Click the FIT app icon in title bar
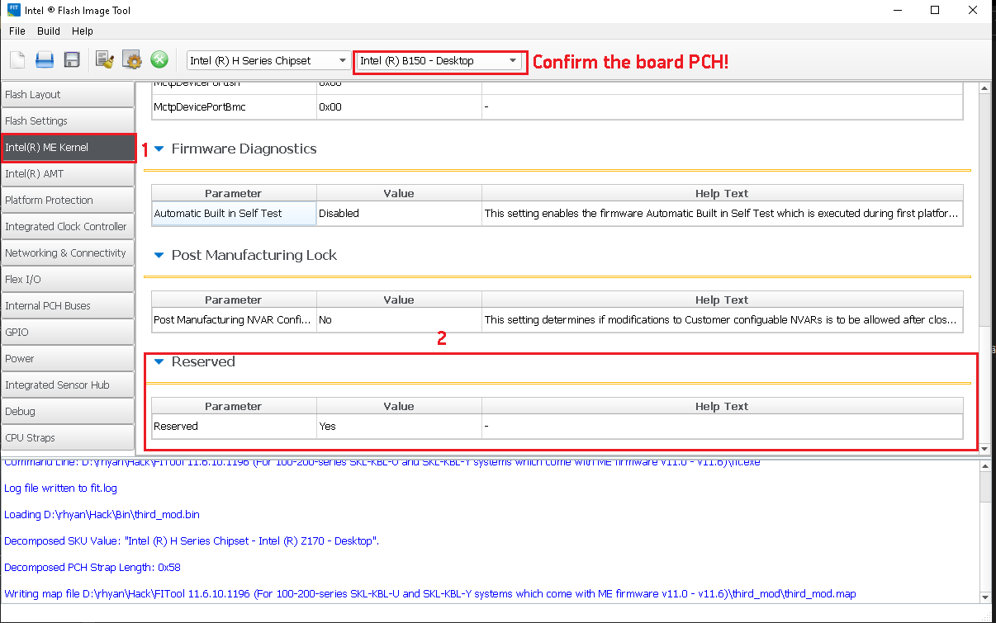996x623 pixels. click(14, 11)
